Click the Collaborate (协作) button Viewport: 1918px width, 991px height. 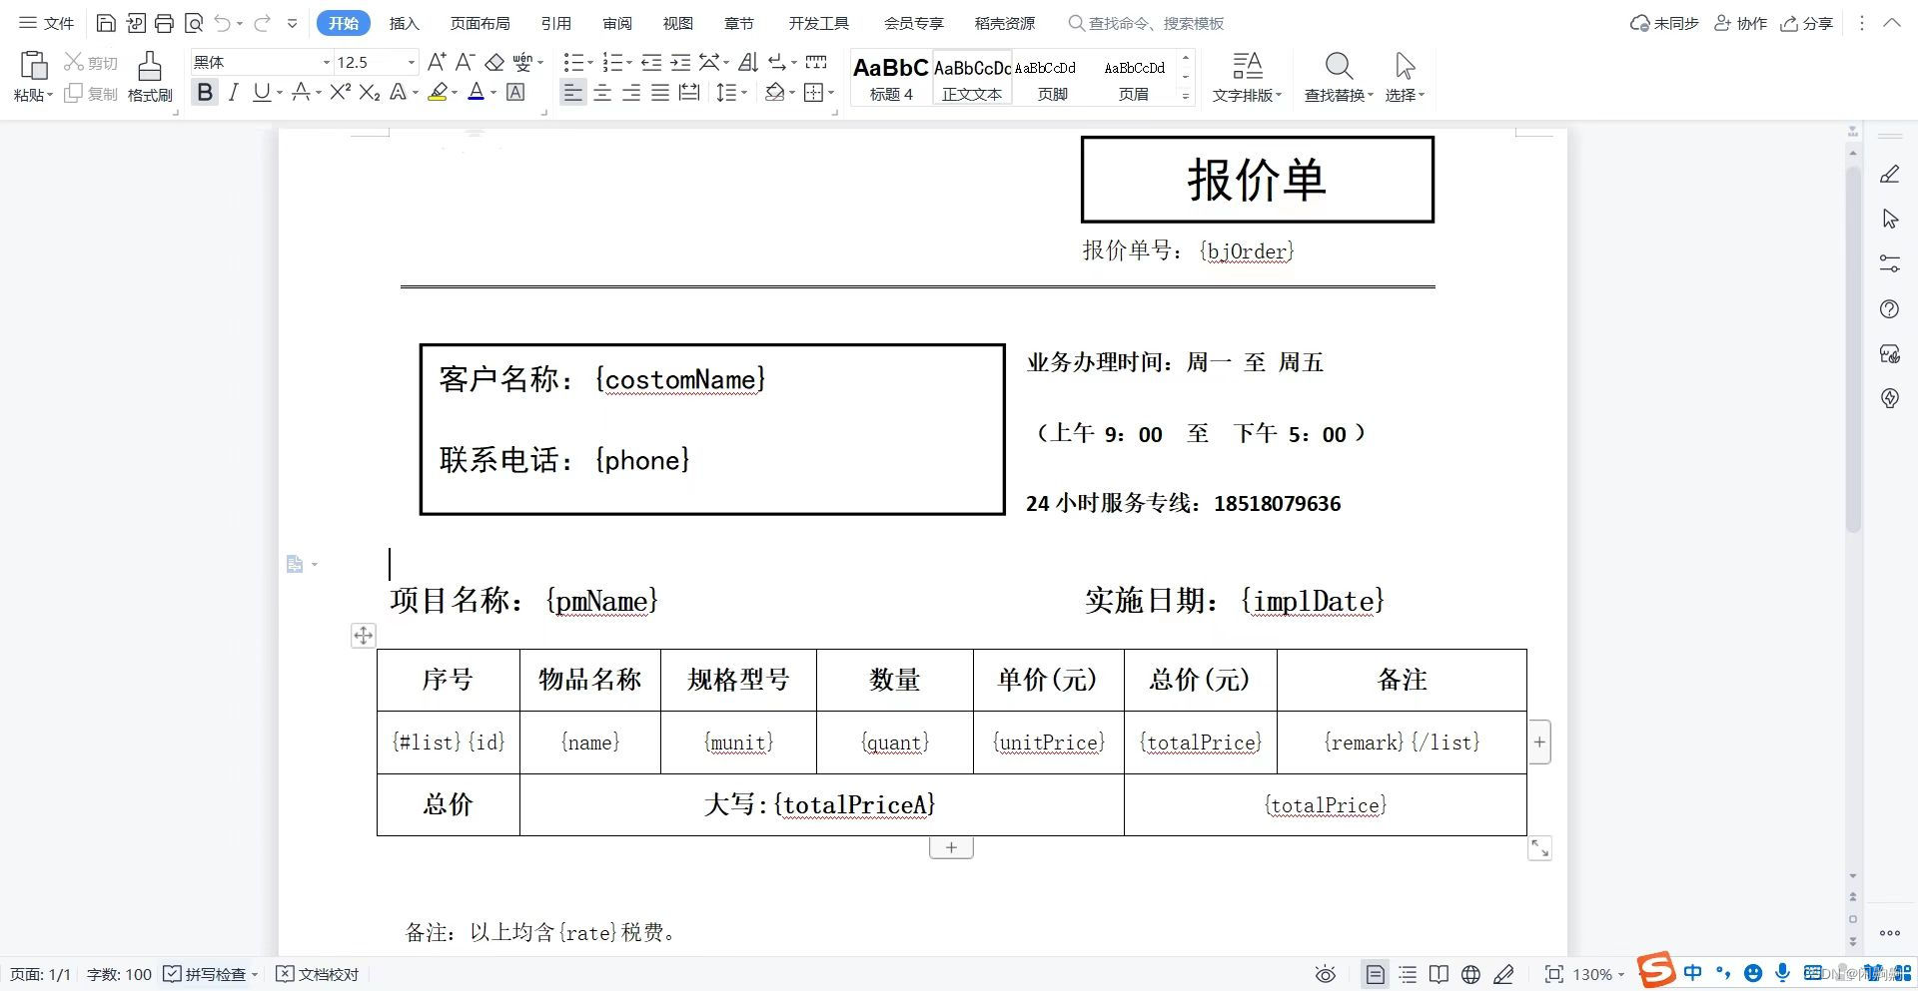(1741, 23)
